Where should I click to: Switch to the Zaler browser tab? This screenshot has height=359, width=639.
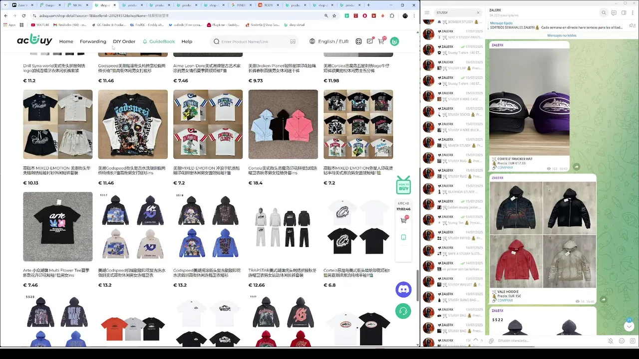[x=22, y=5]
